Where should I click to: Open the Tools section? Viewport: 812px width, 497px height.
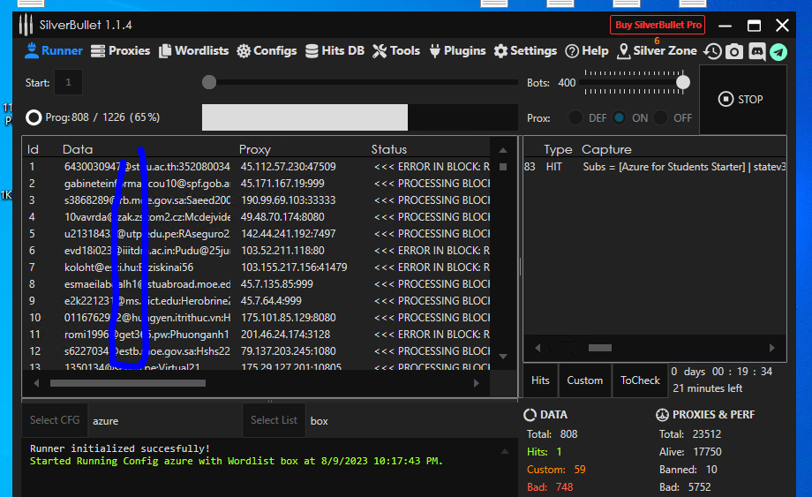pyautogui.click(x=396, y=50)
